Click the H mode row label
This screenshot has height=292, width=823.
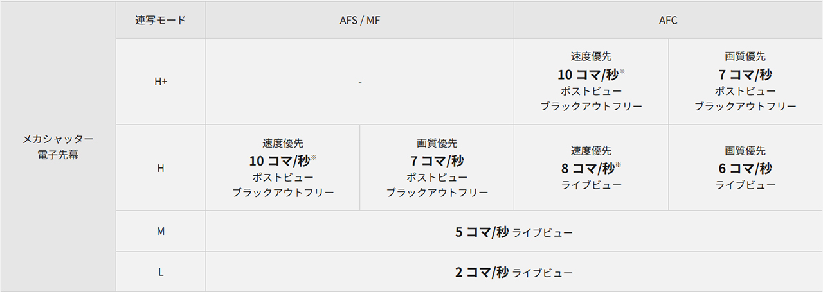(161, 168)
